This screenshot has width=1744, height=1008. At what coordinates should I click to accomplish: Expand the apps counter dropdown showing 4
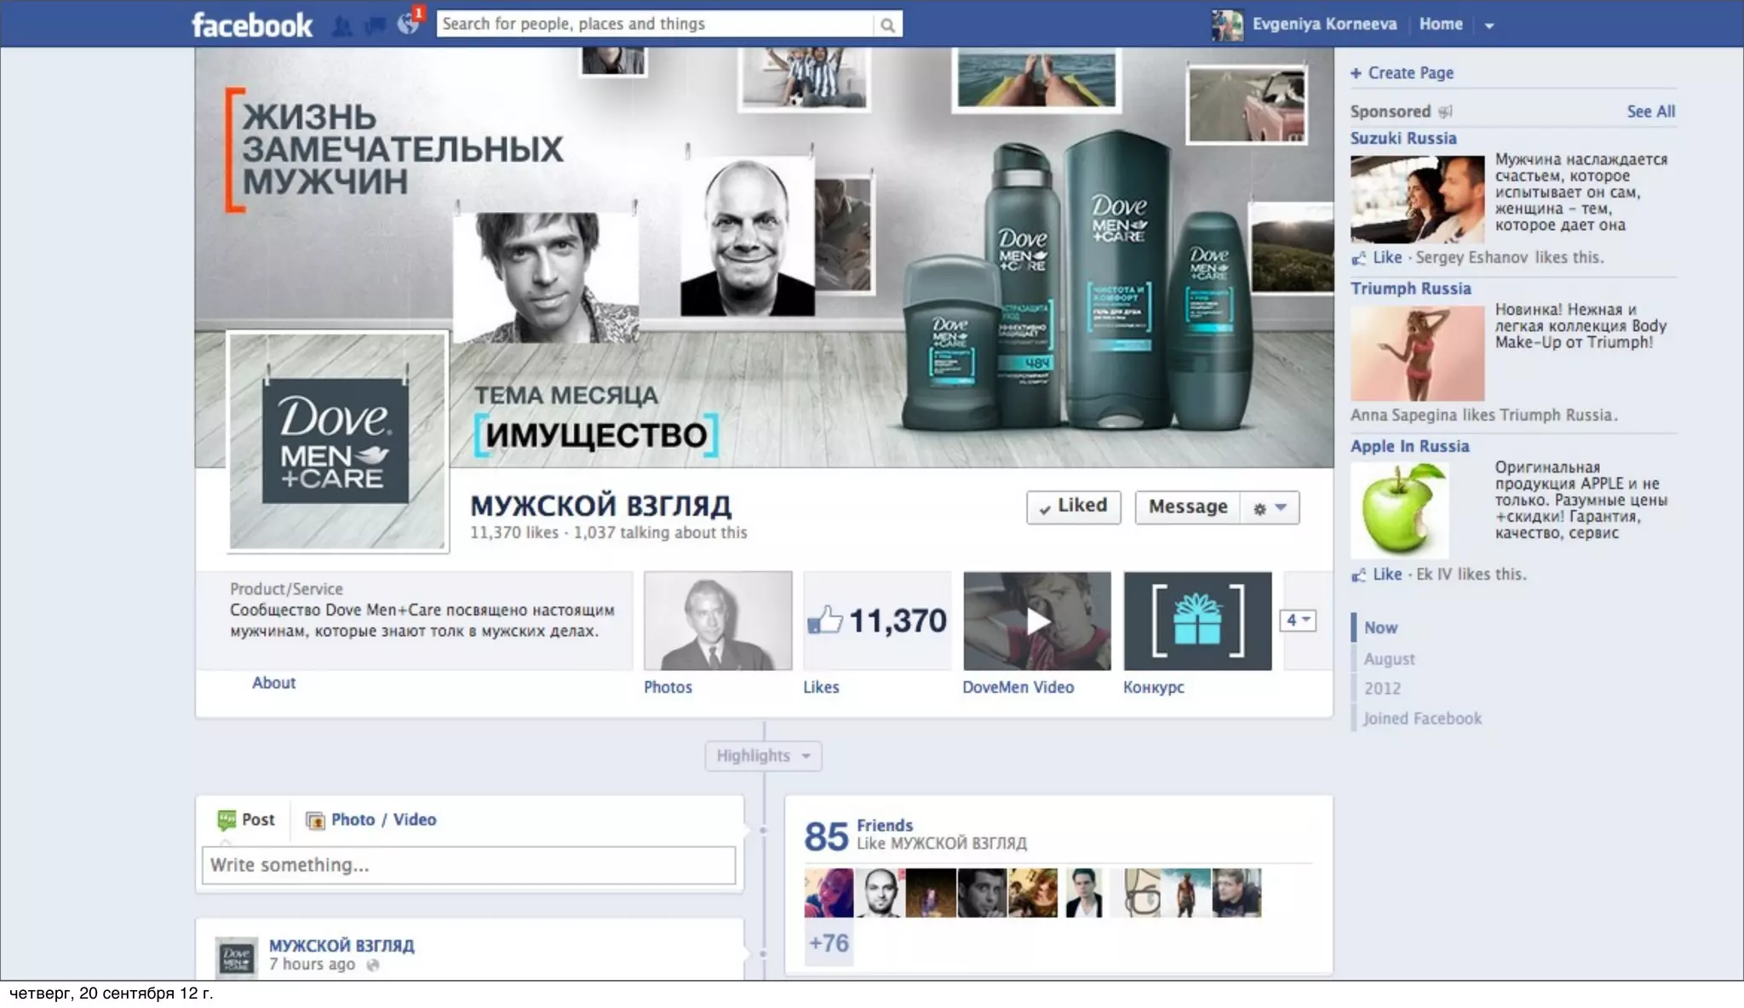(x=1298, y=621)
